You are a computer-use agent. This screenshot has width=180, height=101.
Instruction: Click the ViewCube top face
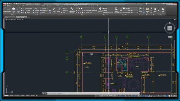click(170, 28)
